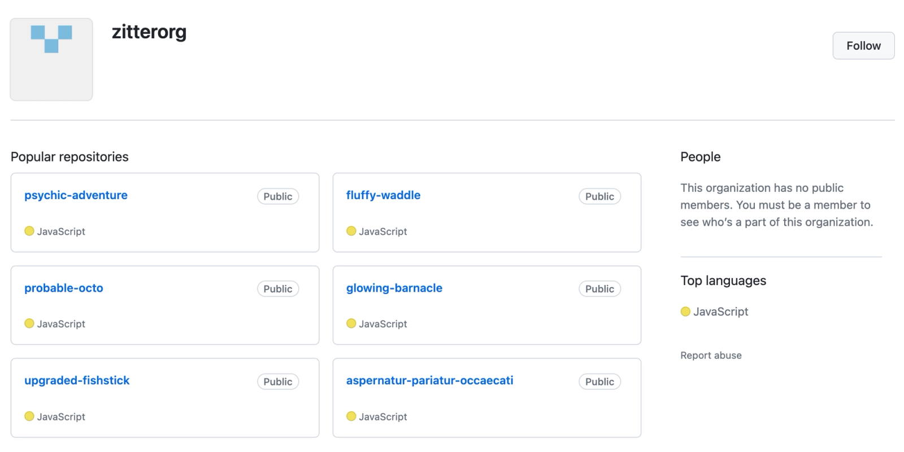
Task: Click the zitterorg organization name heading
Action: (149, 32)
